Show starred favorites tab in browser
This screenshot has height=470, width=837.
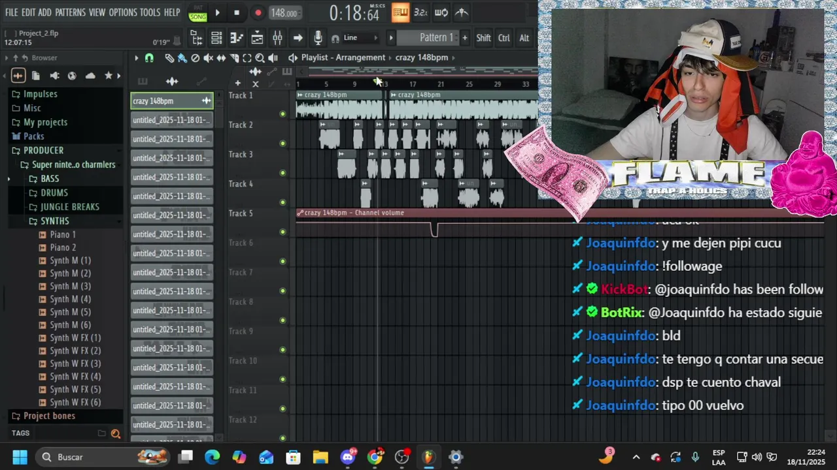coord(109,76)
